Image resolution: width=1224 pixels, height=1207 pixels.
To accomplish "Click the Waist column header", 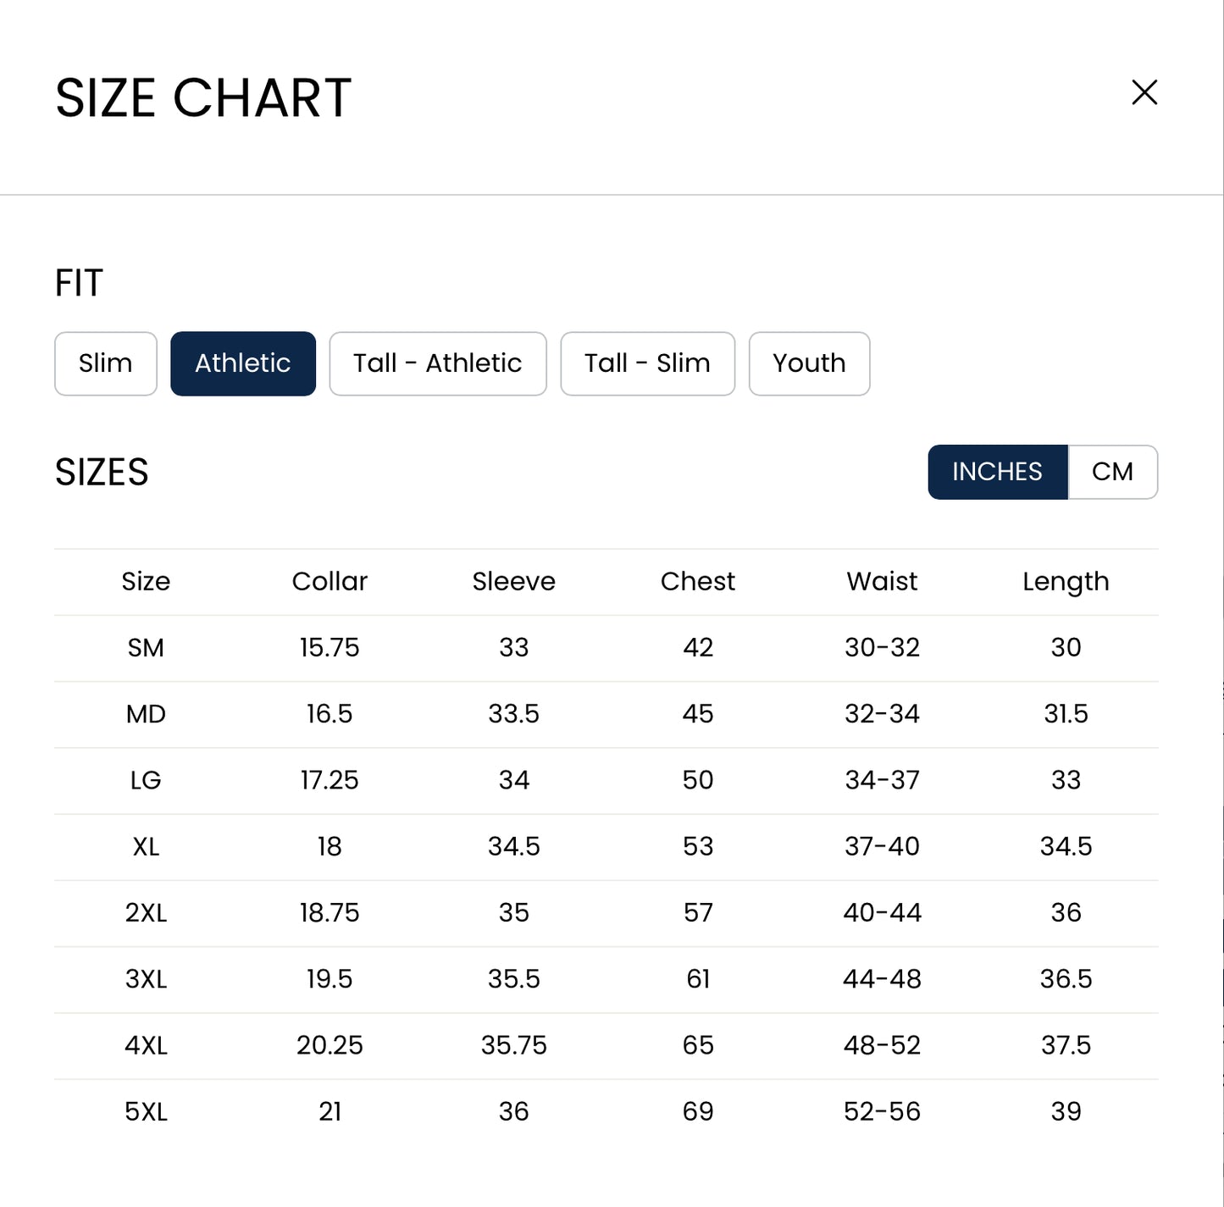I will (x=882, y=581).
